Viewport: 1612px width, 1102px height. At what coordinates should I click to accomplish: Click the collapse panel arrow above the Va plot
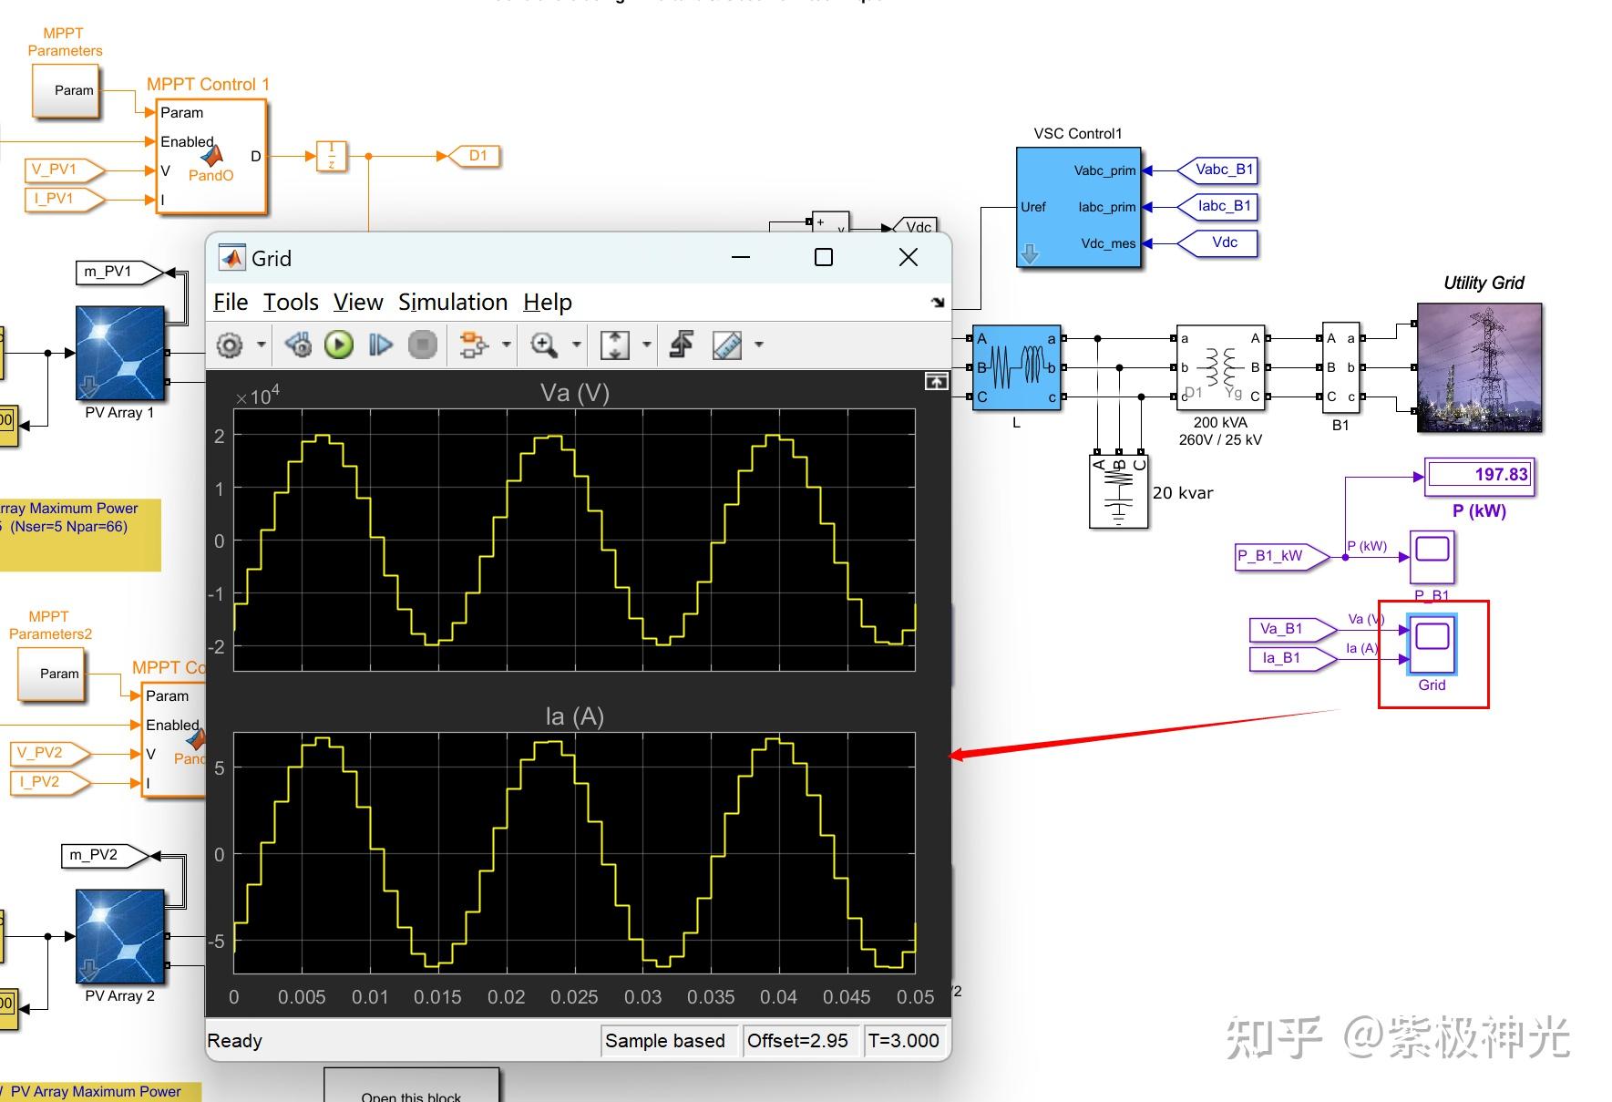935,382
